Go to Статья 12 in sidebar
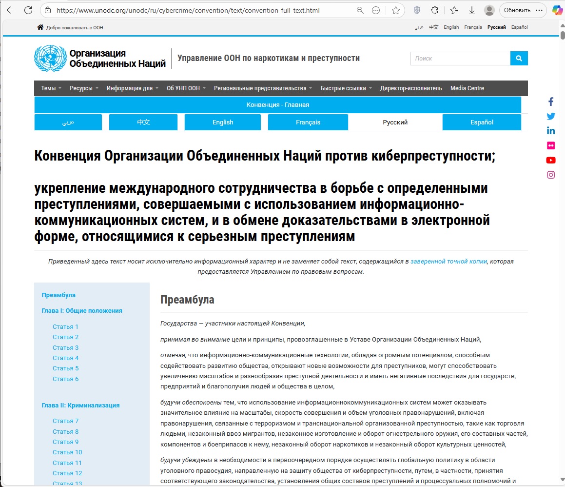The image size is (565, 487). (x=67, y=473)
